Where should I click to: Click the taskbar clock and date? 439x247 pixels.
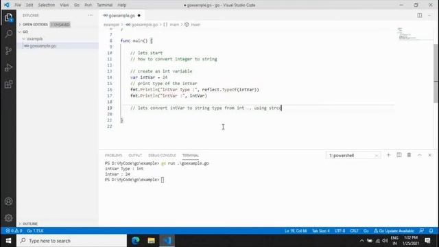[411, 241]
